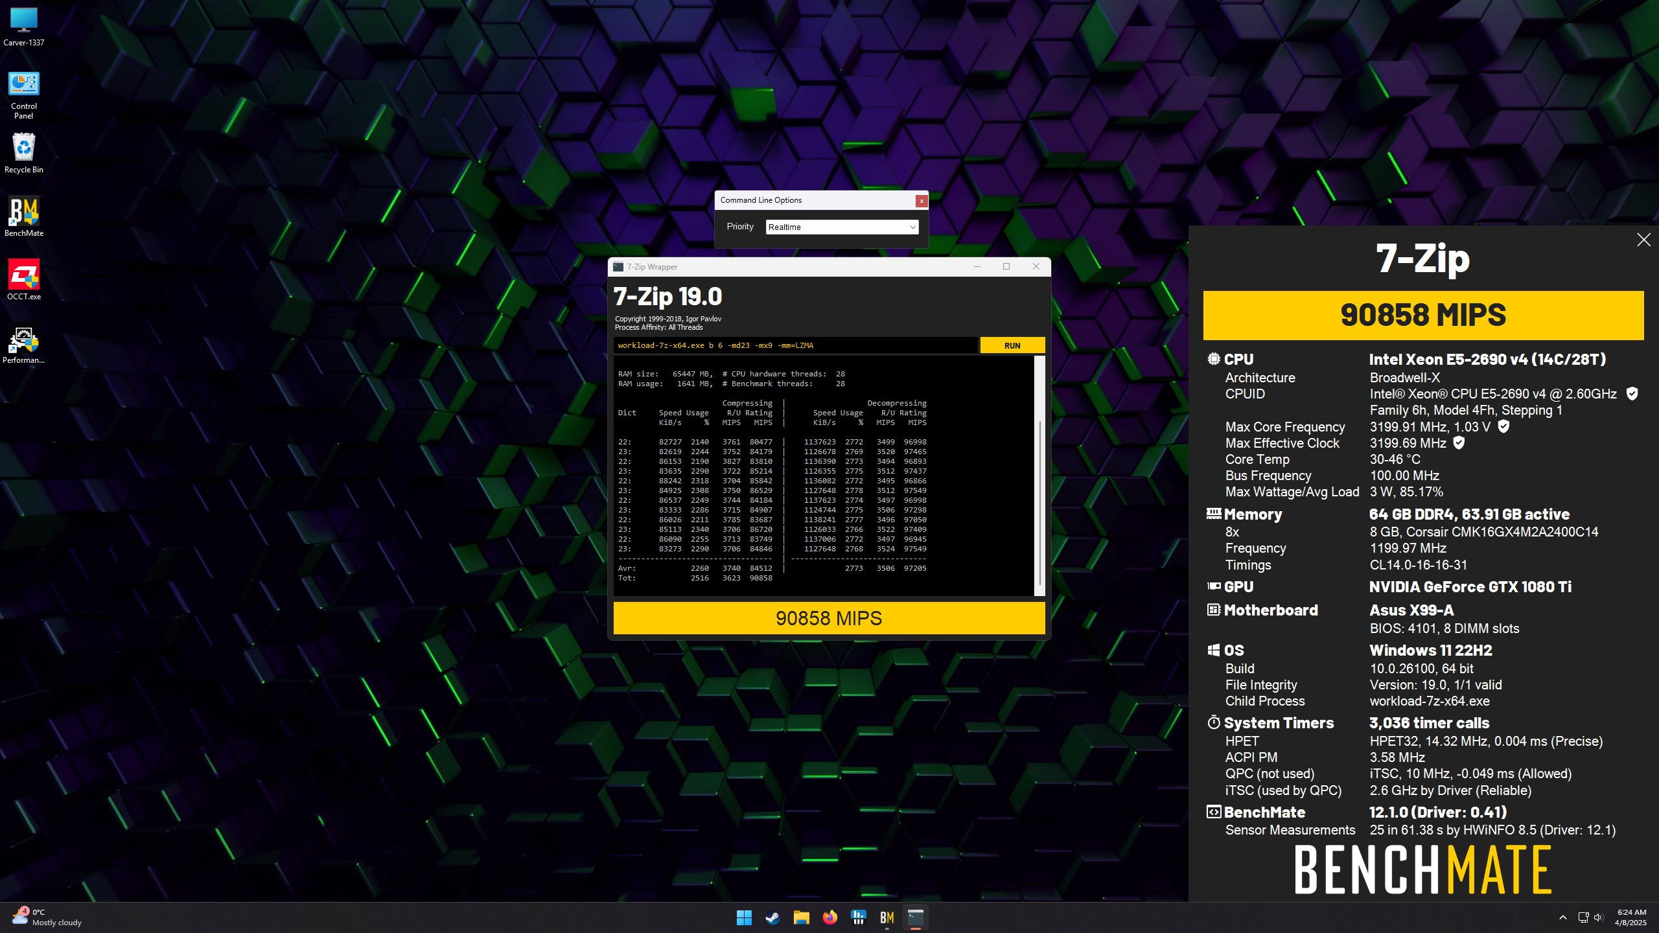Click the 3,036 timer calls text
The height and width of the screenshot is (933, 1659).
click(1429, 723)
